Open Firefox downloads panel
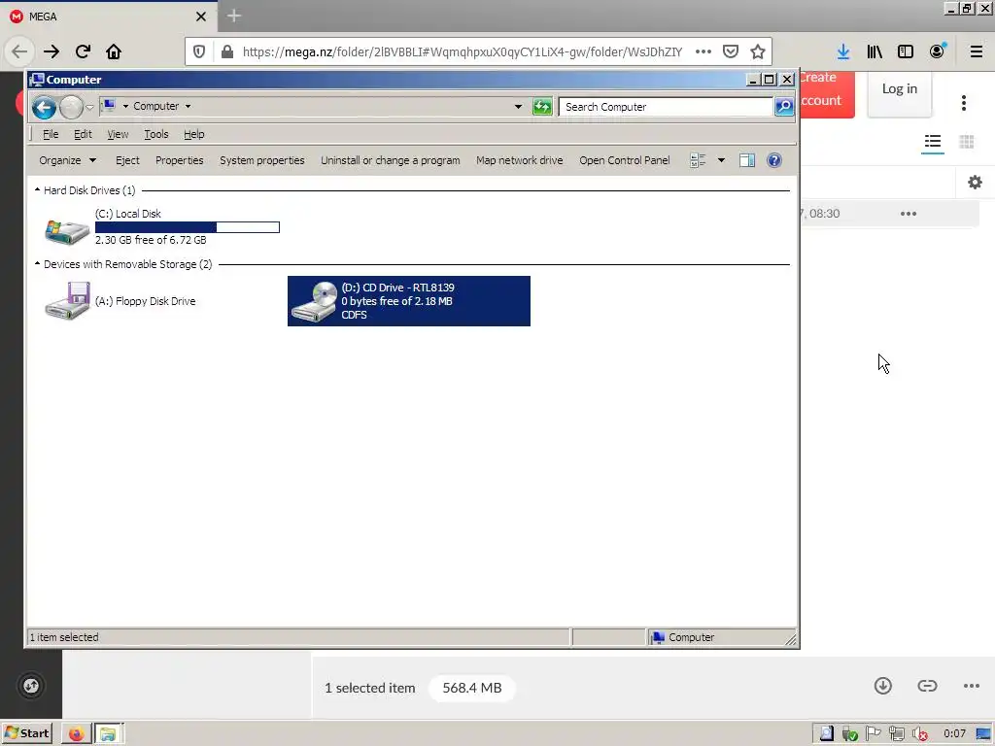The image size is (995, 746). click(x=843, y=51)
